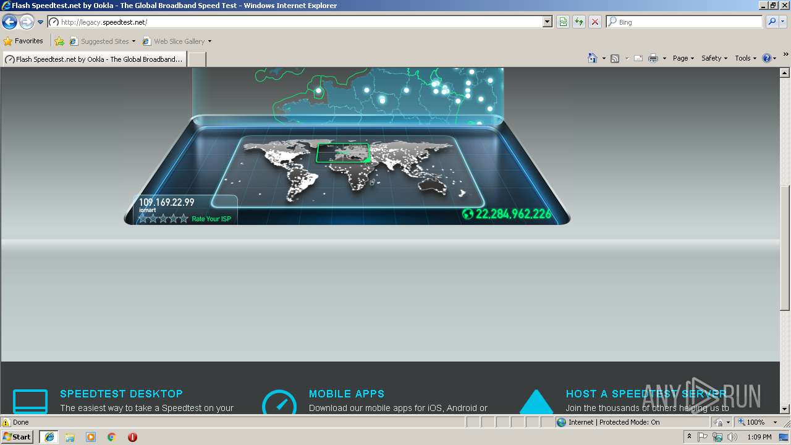Click the mobile apps gauge icon
The height and width of the screenshot is (445, 791).
coord(279,402)
